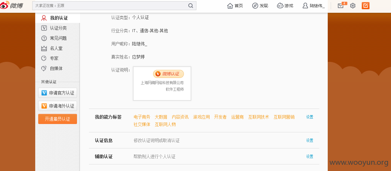
Task: Open 游戏 gamepad icon
Action: point(280,6)
